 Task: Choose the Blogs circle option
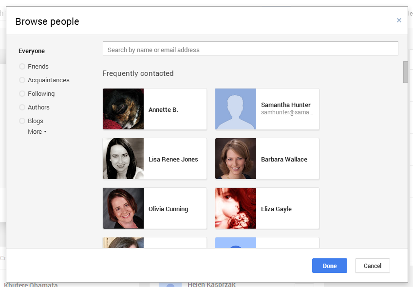tap(22, 121)
